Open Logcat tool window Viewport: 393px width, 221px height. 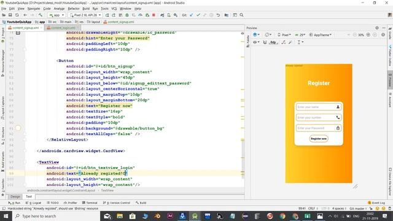pyautogui.click(x=33, y=203)
